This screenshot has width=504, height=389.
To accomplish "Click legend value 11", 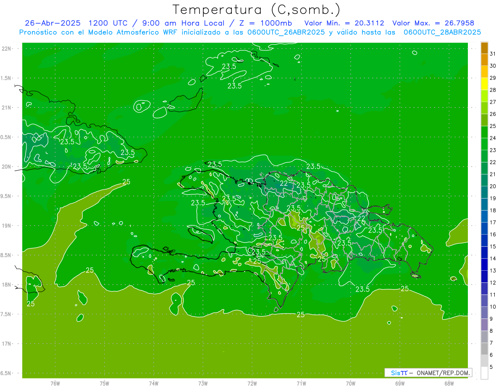I will point(493,295).
